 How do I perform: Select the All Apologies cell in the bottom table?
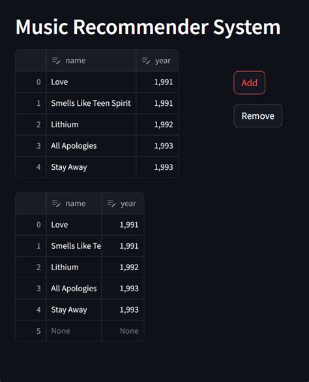[x=74, y=289]
